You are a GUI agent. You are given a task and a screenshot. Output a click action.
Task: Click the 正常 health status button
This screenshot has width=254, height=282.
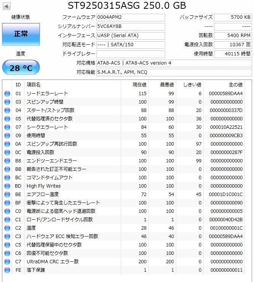[21, 34]
